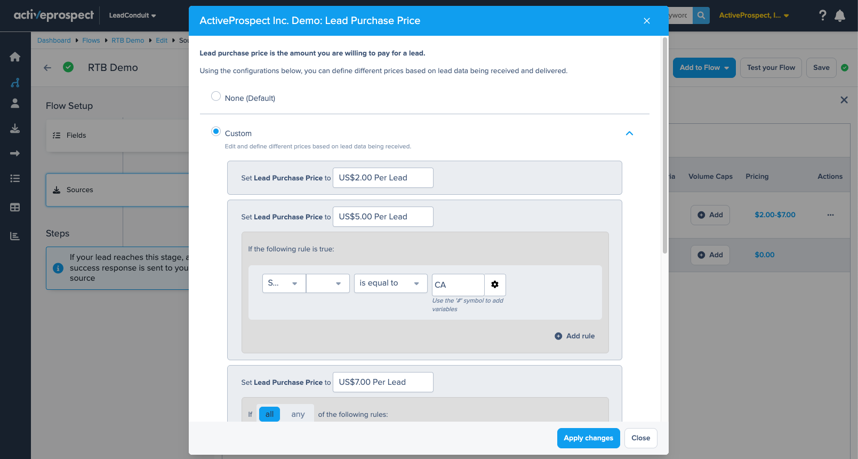
Task: Open the LeadConduit product dropdown
Action: [132, 15]
